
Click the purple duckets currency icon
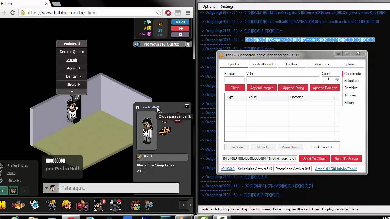pyautogui.click(x=149, y=34)
